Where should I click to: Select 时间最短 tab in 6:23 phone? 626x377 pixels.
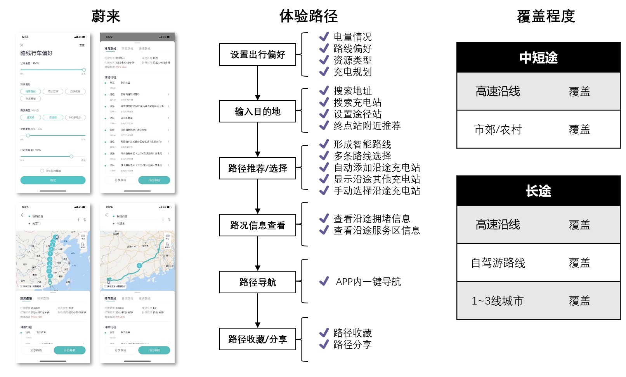[x=43, y=298]
